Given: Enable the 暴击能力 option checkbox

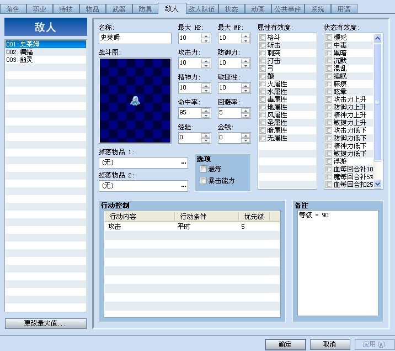Looking at the screenshot, I should [204, 180].
